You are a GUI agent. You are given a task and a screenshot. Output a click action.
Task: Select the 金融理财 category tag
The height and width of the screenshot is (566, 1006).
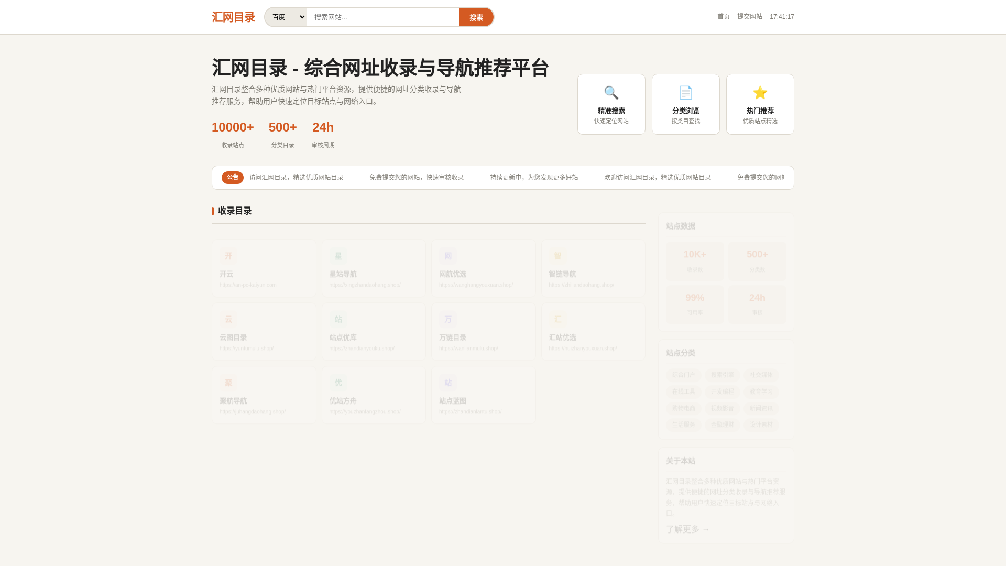[723, 424]
